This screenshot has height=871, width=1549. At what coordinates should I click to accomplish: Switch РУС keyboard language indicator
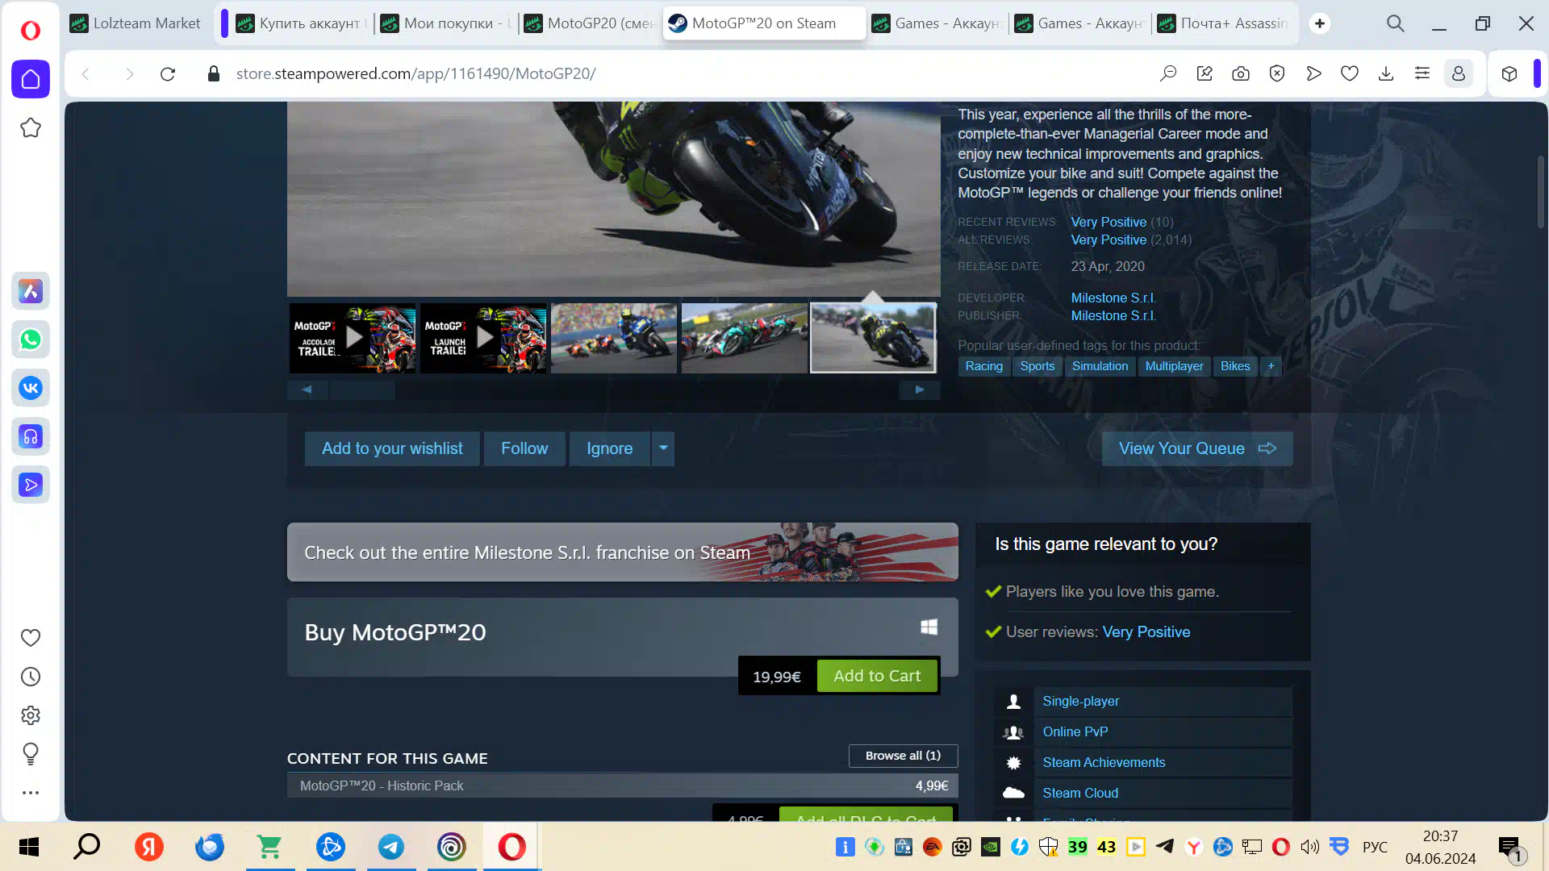[x=1375, y=847]
